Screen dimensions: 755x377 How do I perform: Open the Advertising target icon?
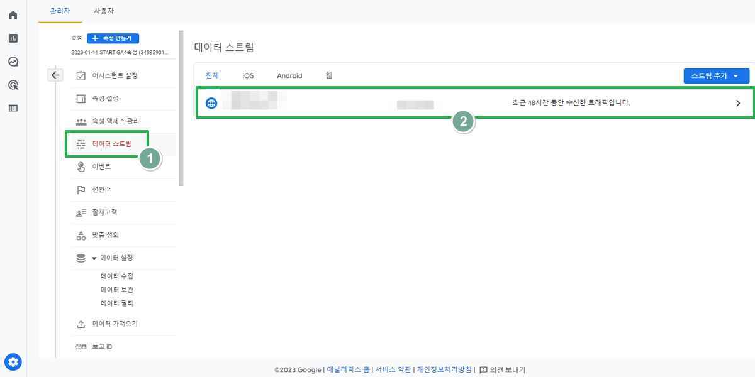click(13, 85)
